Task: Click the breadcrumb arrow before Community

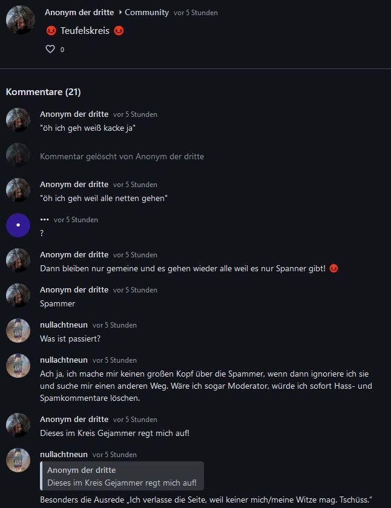Action: 120,12
